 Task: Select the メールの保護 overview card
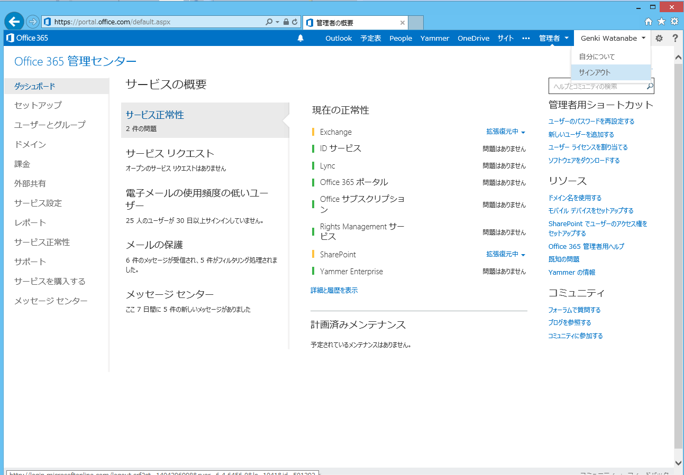click(205, 256)
